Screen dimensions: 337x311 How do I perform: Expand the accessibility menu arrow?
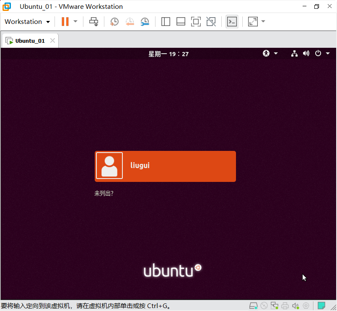[x=276, y=53]
